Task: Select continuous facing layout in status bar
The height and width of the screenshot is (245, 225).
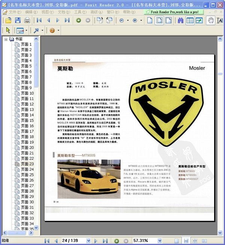Action: [x=195, y=241]
